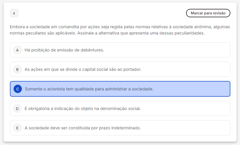Viewport: 240px width, 145px height.
Task: Pick answer "As ações... são ao portador"
Action: coord(83,69)
